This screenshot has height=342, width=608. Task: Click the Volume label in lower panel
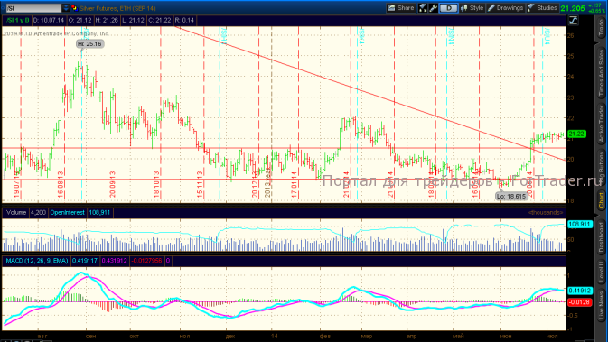[16, 213]
